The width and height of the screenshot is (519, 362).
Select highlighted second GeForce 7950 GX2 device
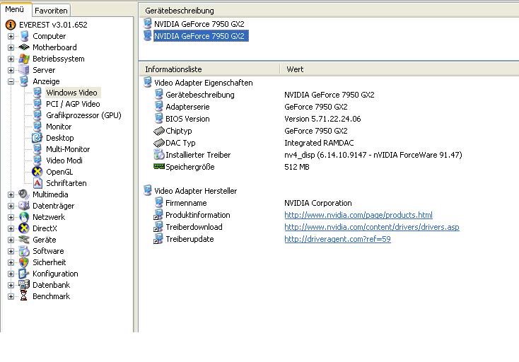201,36
